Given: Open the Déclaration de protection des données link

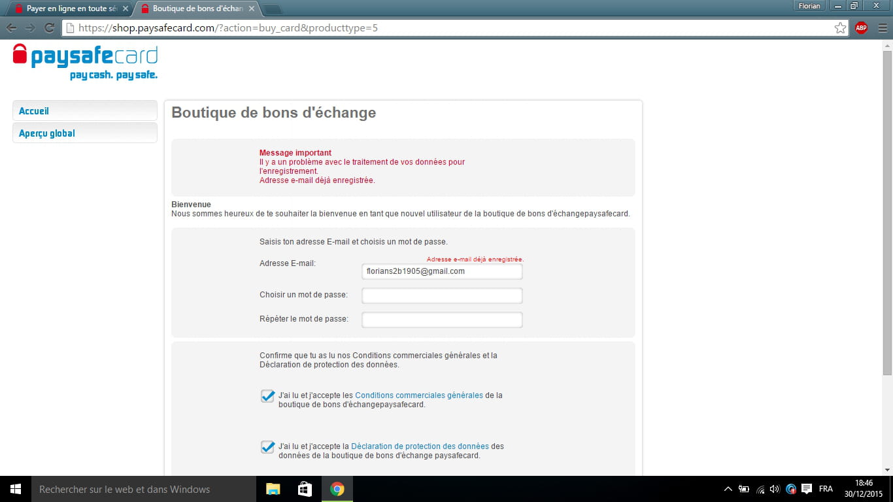Looking at the screenshot, I should 420,446.
